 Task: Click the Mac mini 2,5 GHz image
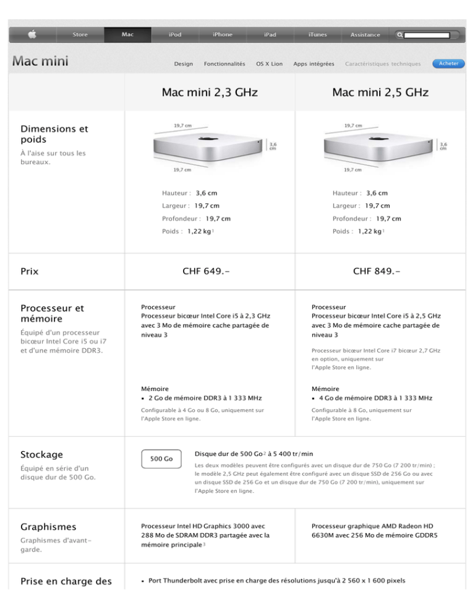379,147
